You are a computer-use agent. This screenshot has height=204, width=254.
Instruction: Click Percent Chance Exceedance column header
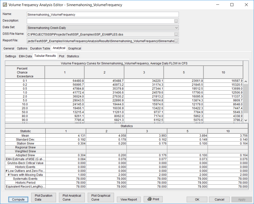(x=25, y=72)
